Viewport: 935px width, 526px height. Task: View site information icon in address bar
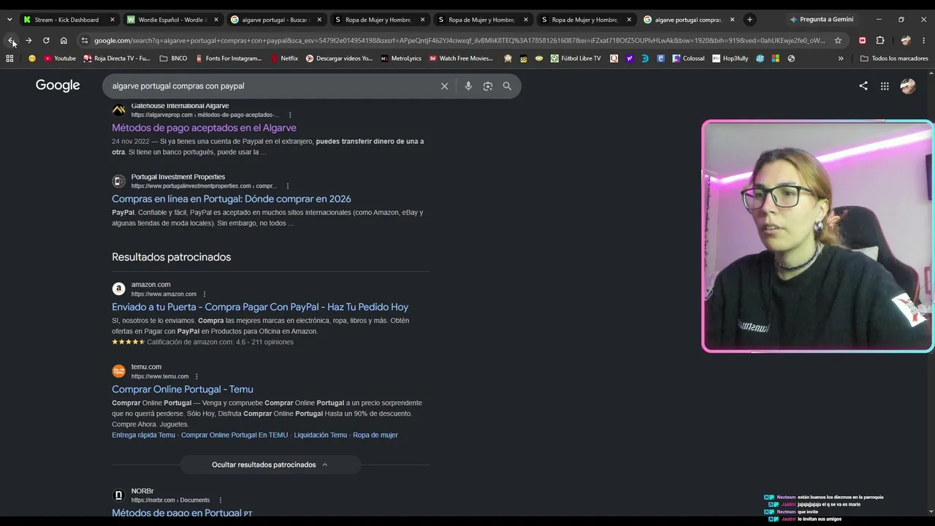[85, 41]
